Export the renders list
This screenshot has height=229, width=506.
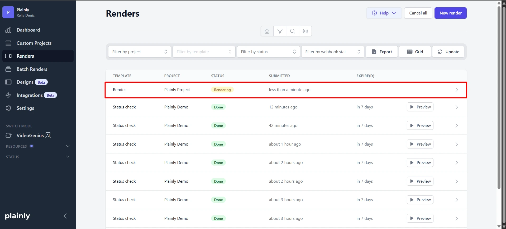[x=382, y=52]
